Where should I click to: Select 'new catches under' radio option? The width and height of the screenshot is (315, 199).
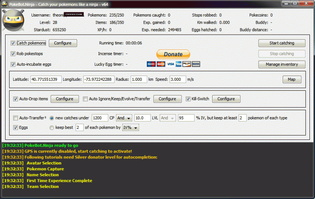pos(52,118)
